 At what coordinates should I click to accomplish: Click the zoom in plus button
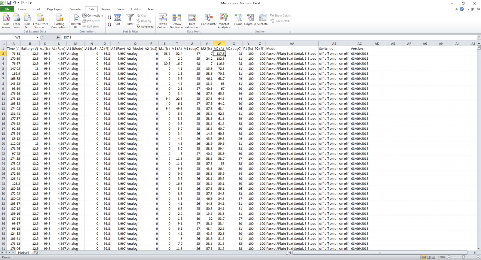tap(478, 257)
